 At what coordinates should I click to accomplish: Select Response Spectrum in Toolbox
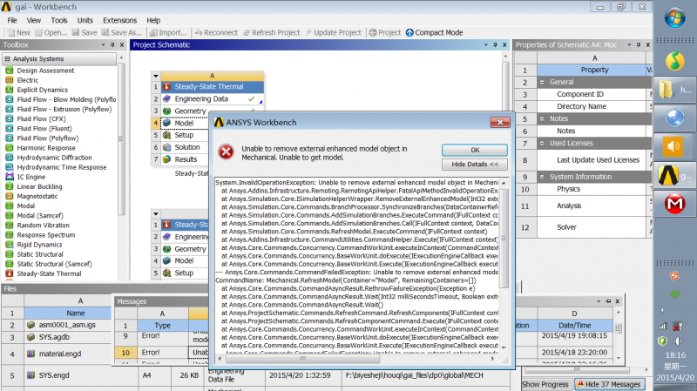46,235
